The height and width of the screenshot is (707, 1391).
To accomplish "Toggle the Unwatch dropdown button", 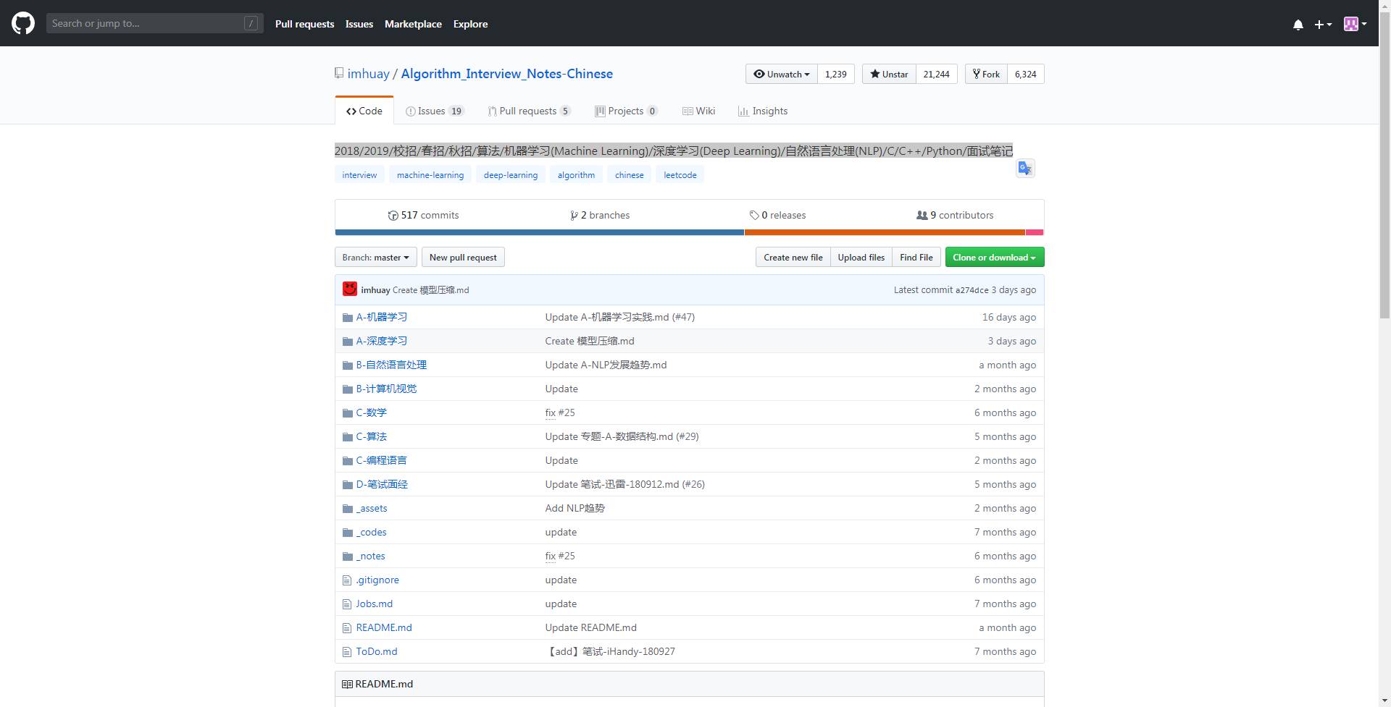I will coord(782,74).
